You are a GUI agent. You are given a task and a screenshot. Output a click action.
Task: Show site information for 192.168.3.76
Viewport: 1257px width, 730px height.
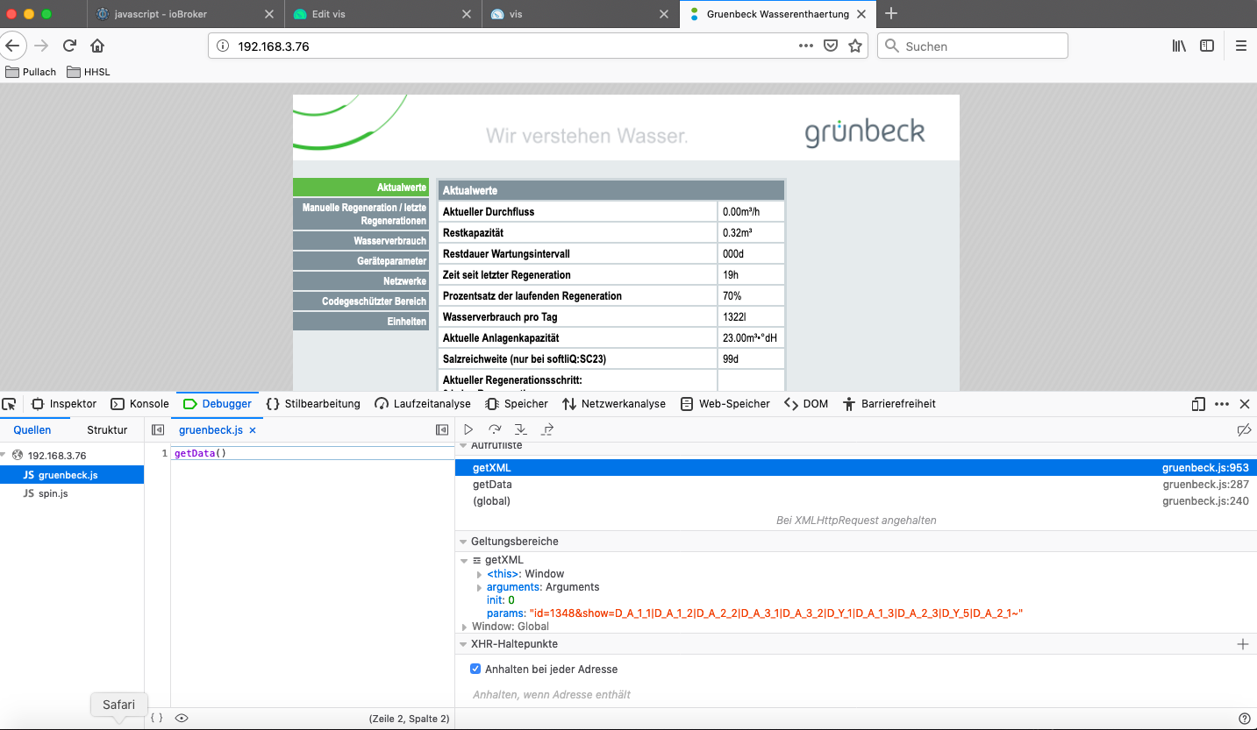click(x=222, y=46)
